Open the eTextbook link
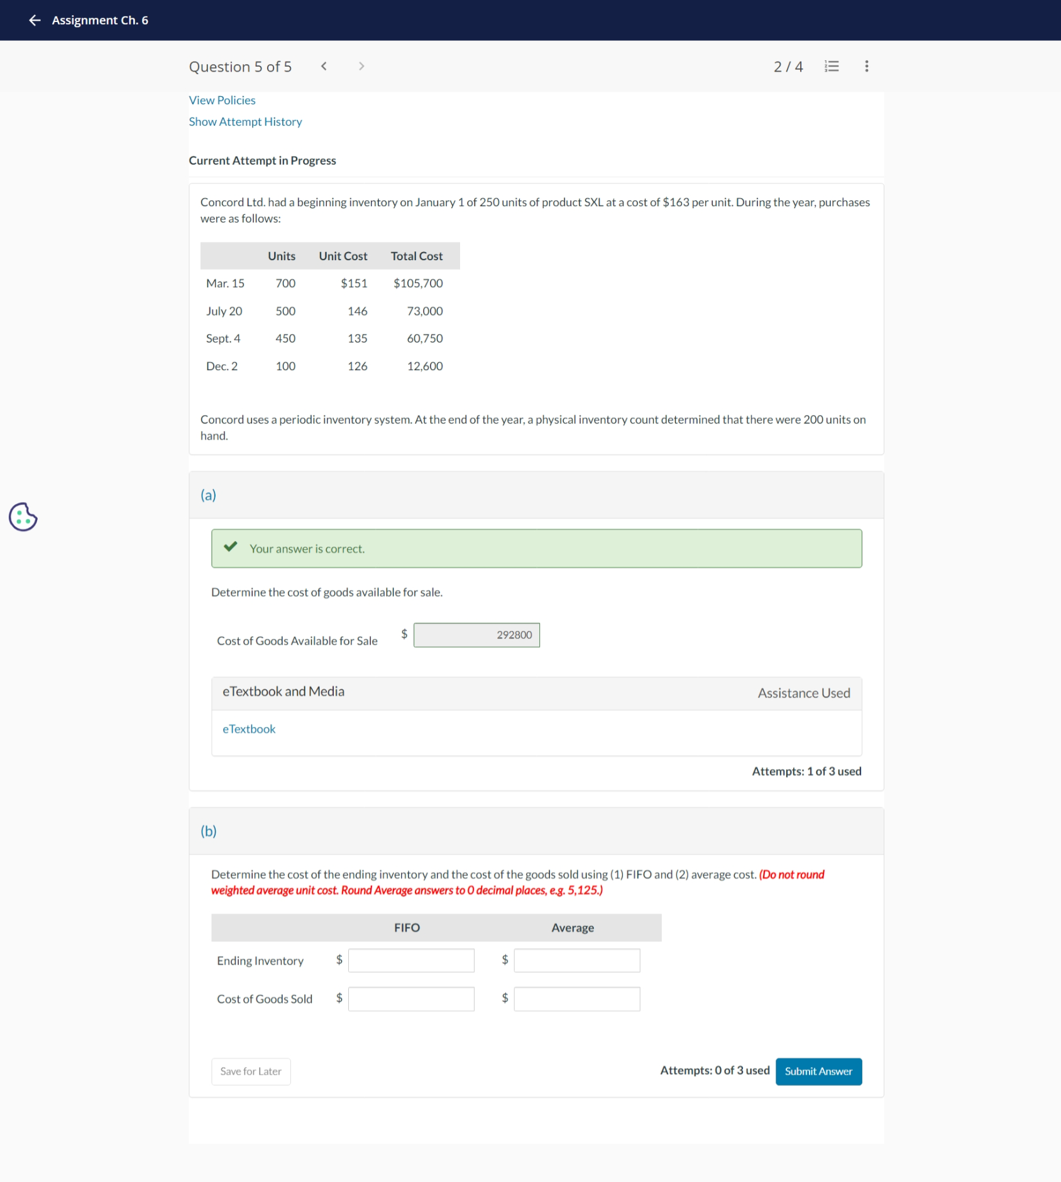Image resolution: width=1061 pixels, height=1182 pixels. click(x=249, y=728)
